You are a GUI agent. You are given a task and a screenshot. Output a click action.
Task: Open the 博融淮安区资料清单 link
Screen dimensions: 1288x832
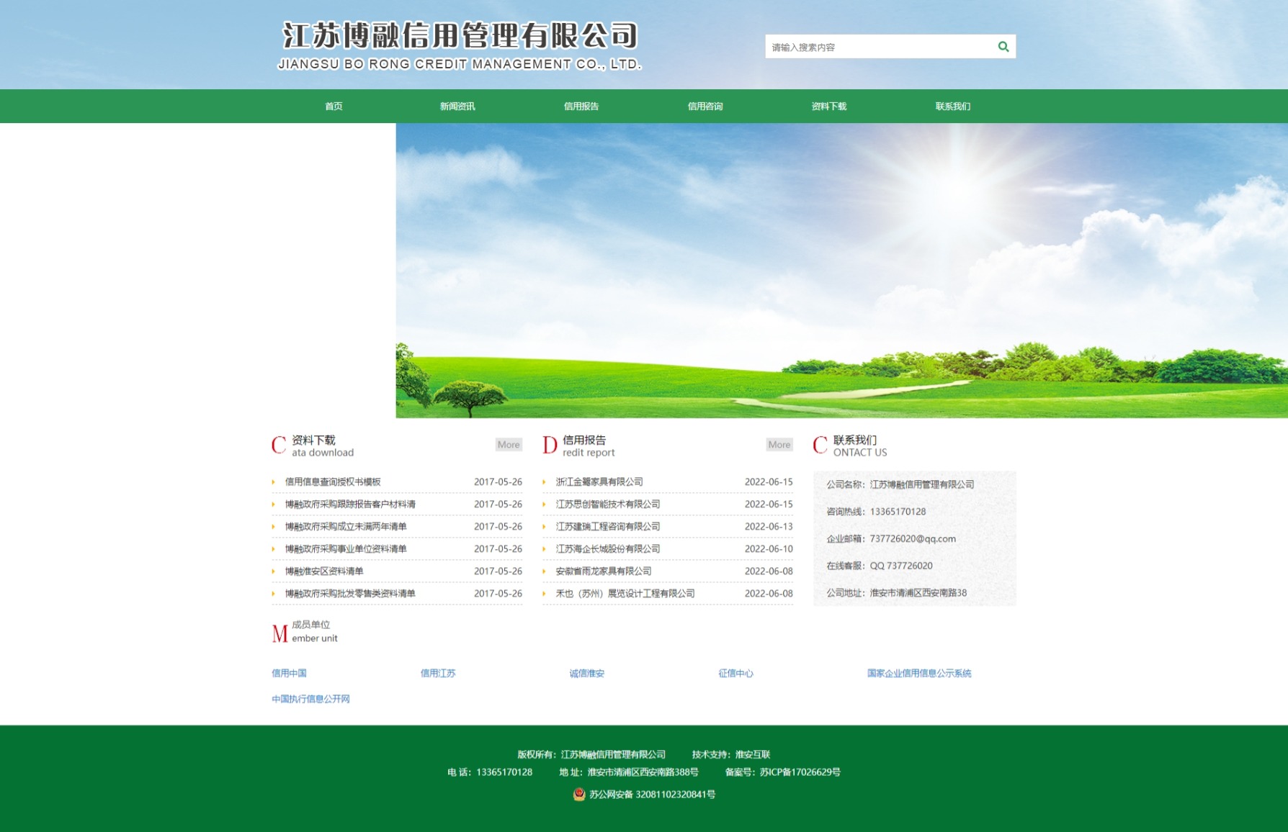(x=324, y=571)
